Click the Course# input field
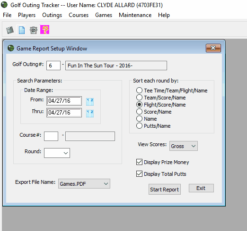 [x=51, y=136]
